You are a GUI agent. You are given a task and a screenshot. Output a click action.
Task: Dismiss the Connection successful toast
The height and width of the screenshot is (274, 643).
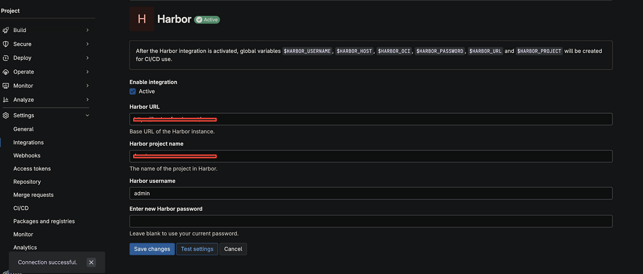pos(91,262)
